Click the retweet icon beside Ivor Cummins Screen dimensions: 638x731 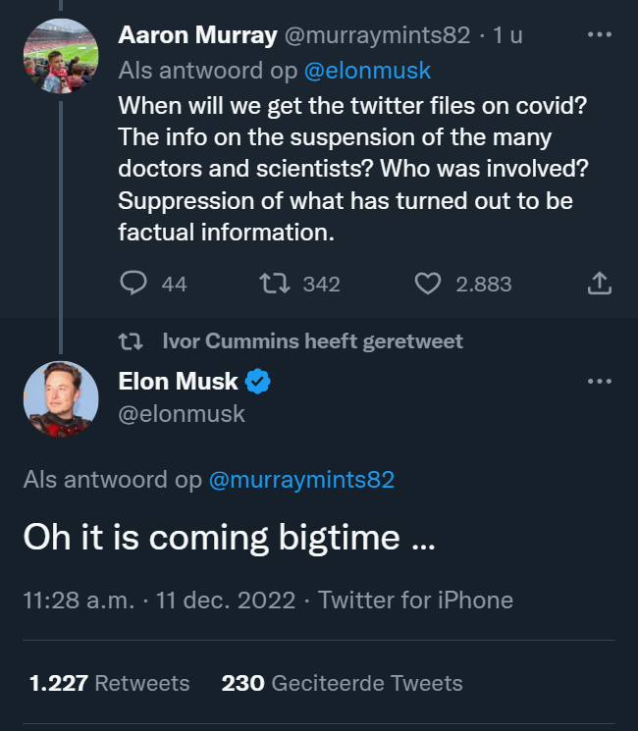[x=129, y=341]
